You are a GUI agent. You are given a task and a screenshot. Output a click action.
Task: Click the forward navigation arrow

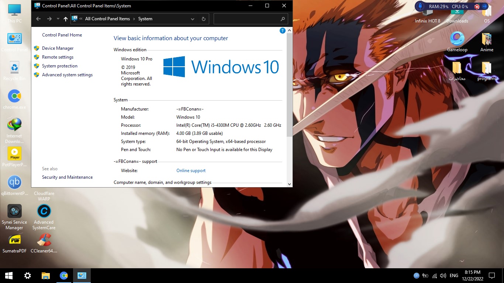click(49, 19)
